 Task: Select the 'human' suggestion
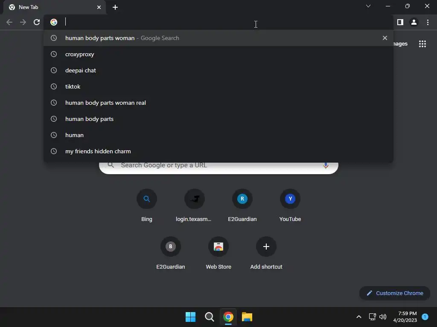[218, 135]
